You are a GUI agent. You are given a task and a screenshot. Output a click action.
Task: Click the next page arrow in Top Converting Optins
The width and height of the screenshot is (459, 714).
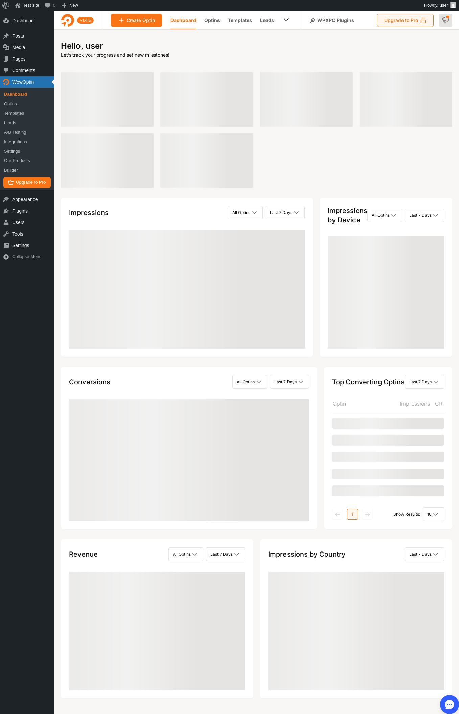pyautogui.click(x=367, y=514)
